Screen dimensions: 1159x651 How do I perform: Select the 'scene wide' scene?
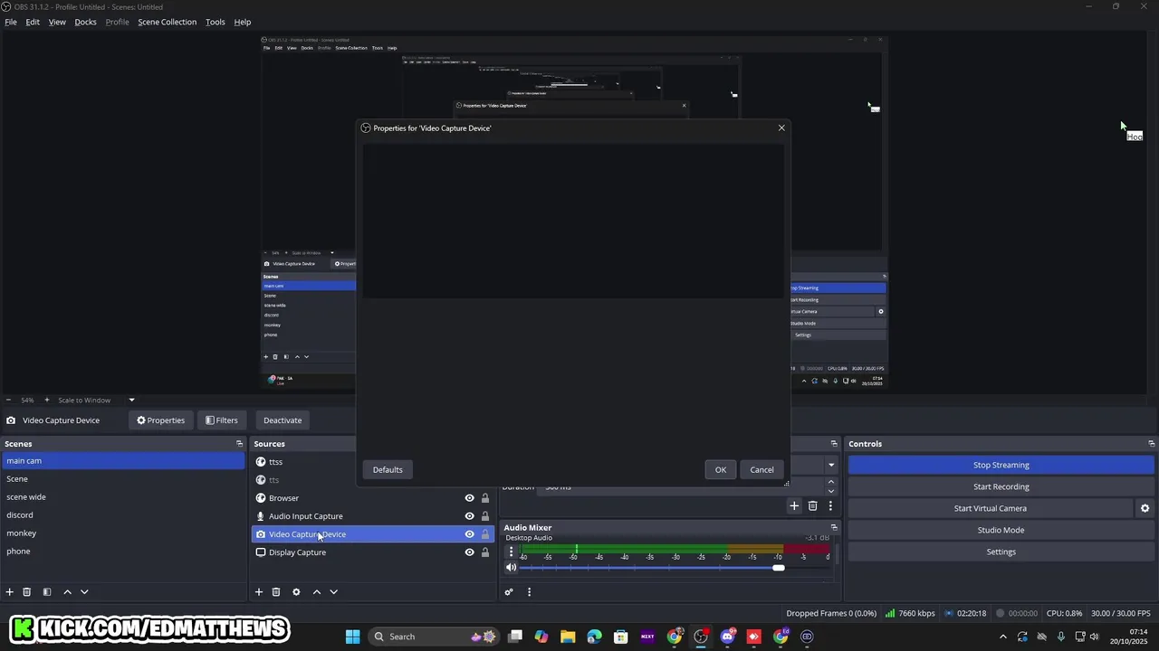click(x=123, y=496)
